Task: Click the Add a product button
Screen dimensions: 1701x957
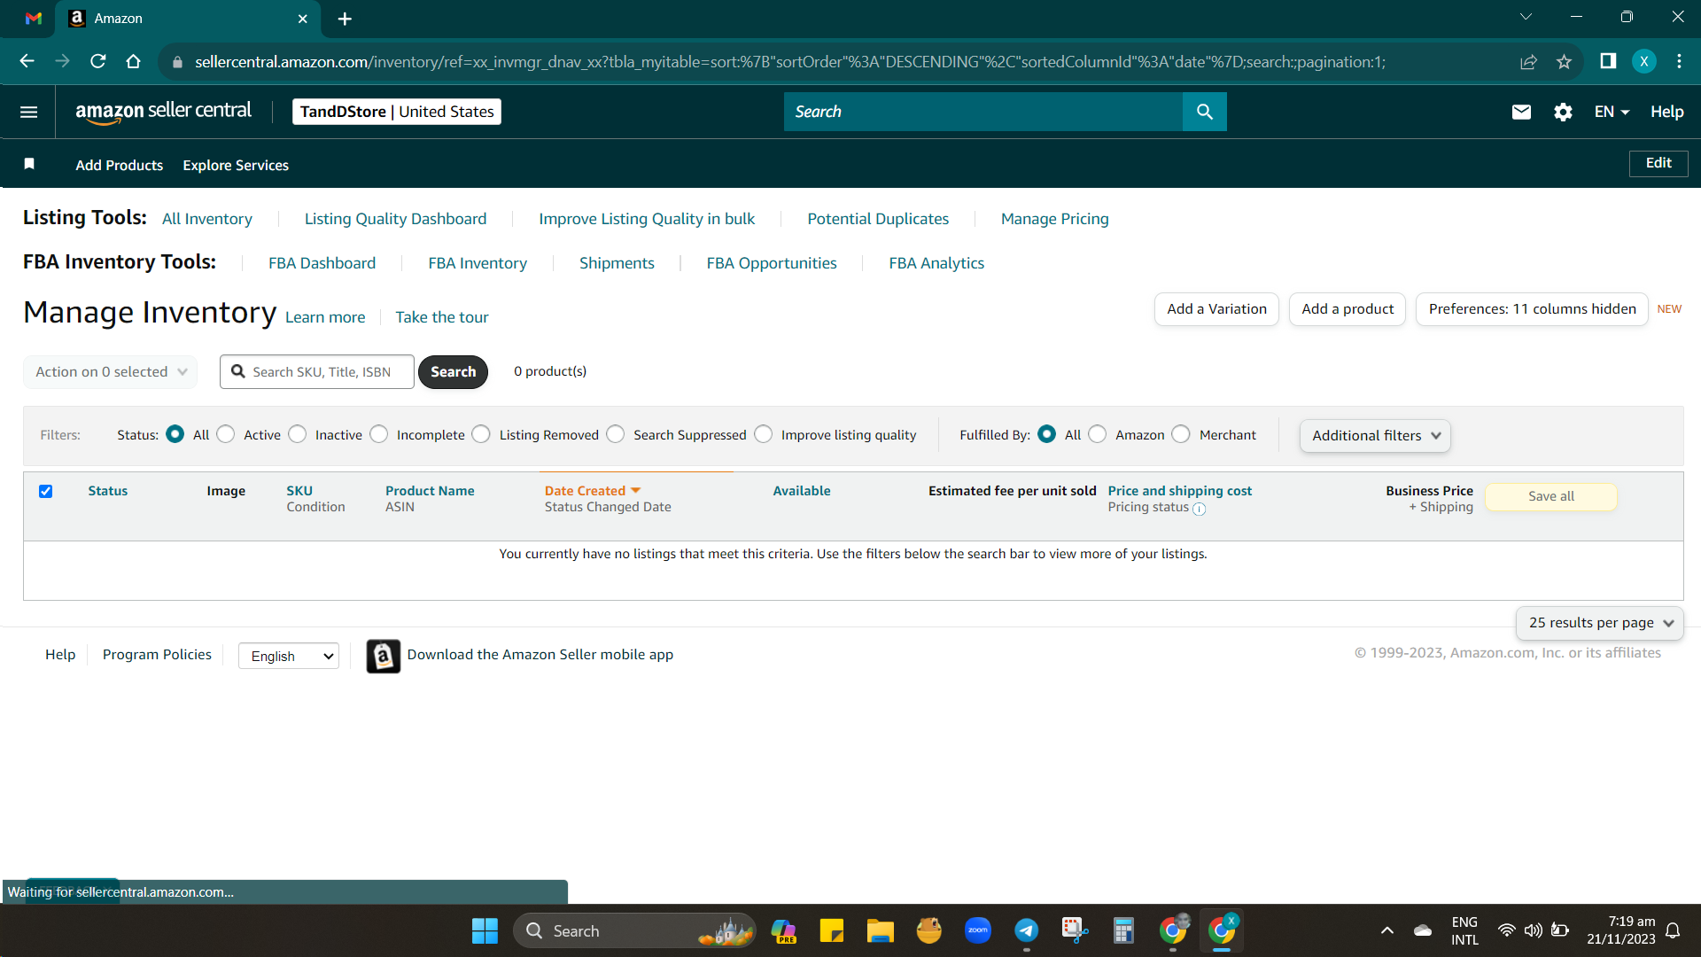Action: [1348, 309]
